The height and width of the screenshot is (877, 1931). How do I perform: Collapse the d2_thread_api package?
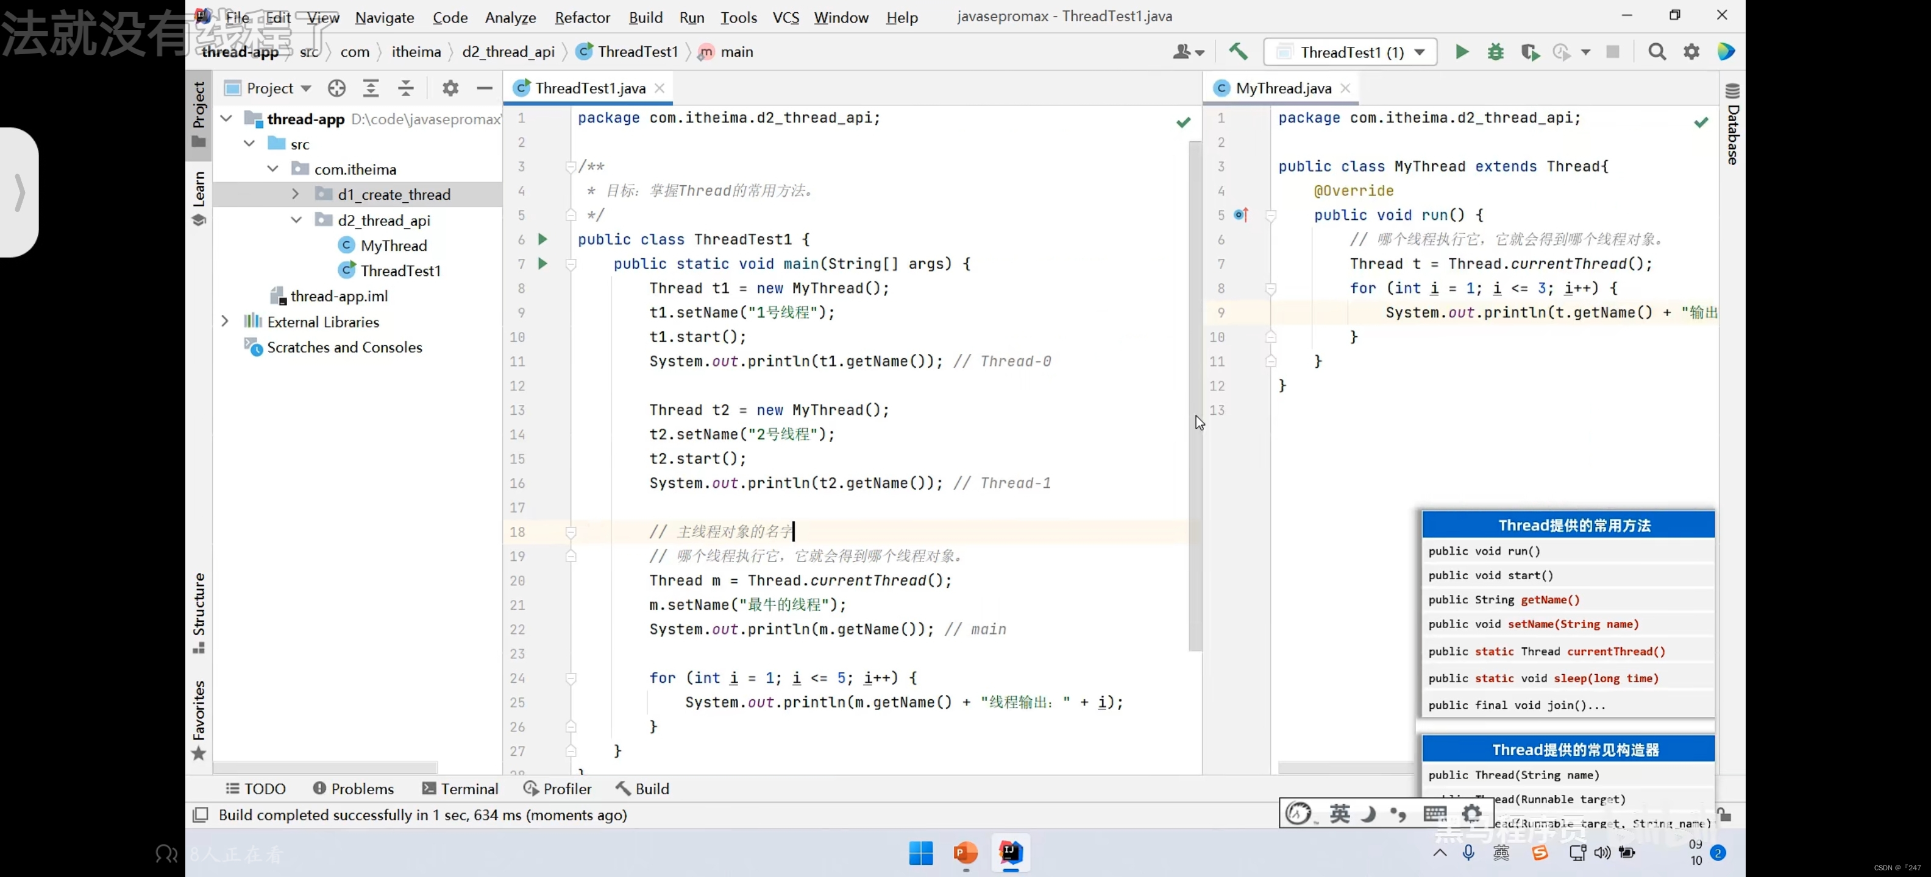click(296, 219)
